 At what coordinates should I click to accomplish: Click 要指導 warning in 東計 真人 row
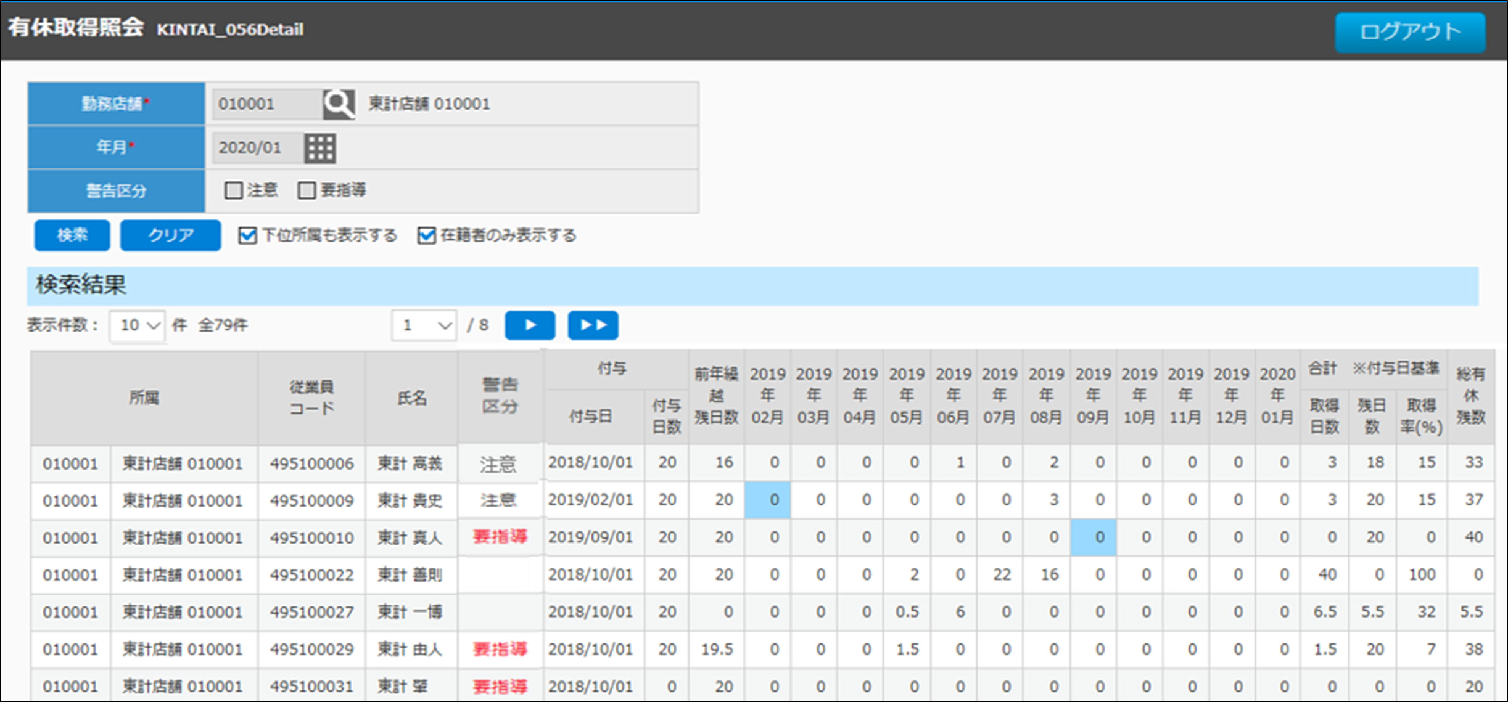500,537
